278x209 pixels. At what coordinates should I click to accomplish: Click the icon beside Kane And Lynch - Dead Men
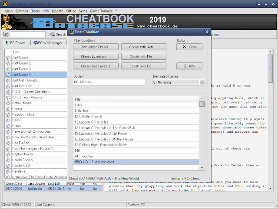8,137
